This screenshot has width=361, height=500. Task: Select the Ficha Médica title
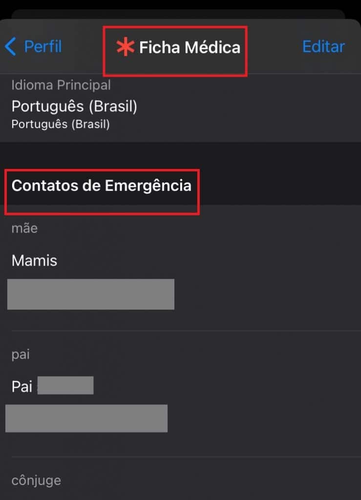point(190,47)
